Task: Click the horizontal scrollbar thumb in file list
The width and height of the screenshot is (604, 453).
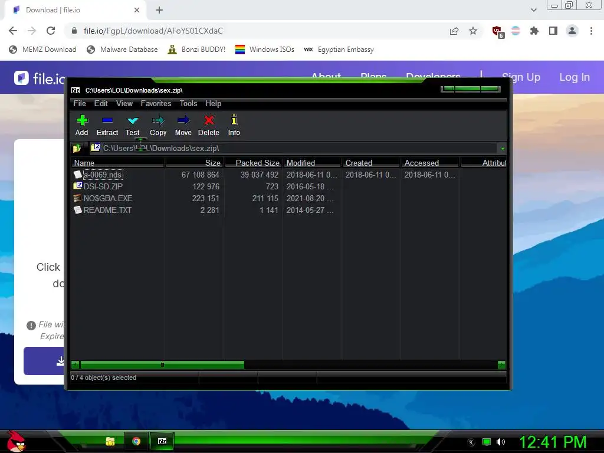Action: 162,365
